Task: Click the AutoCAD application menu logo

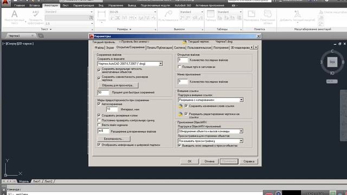Action: click(5, 3)
